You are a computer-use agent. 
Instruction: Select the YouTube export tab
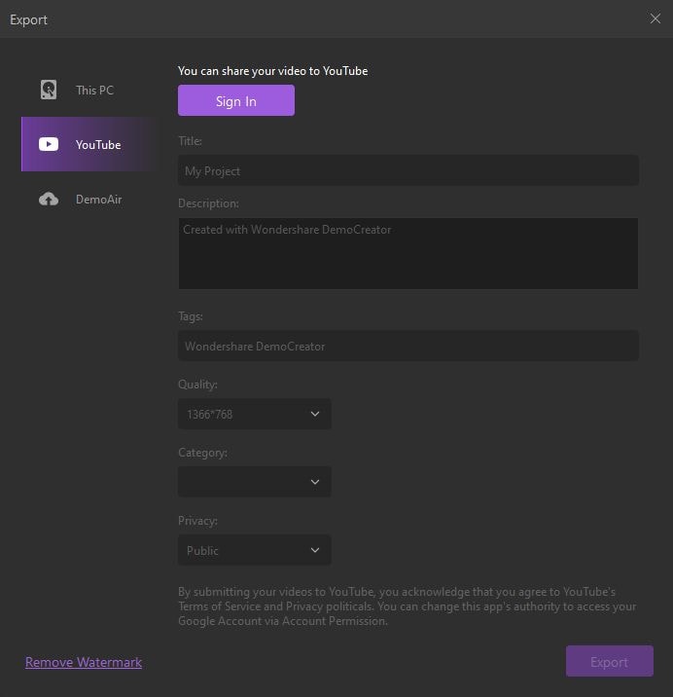(97, 144)
